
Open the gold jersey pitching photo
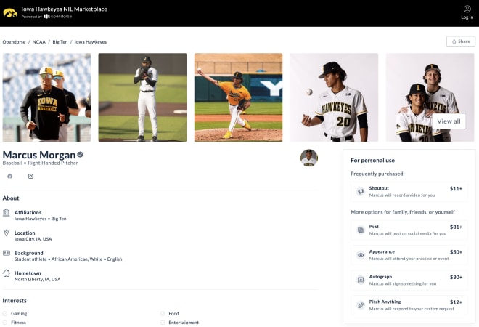click(238, 97)
